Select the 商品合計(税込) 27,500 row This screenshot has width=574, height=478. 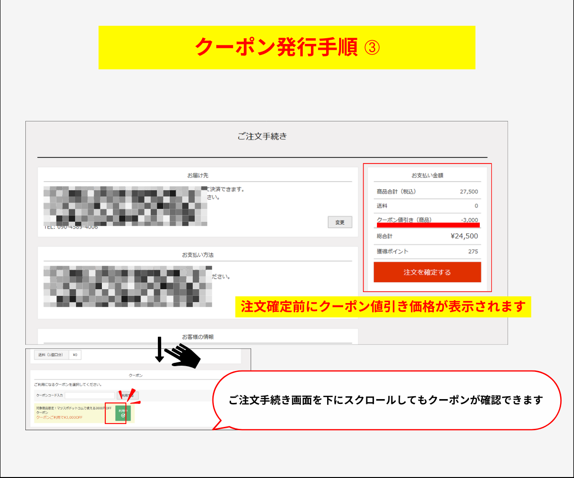click(x=427, y=192)
